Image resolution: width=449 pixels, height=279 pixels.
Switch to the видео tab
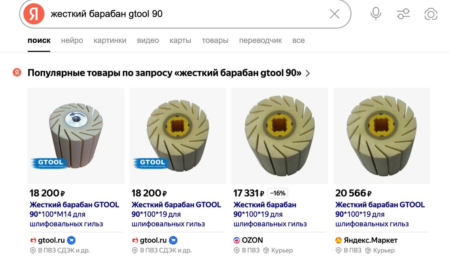click(x=148, y=40)
